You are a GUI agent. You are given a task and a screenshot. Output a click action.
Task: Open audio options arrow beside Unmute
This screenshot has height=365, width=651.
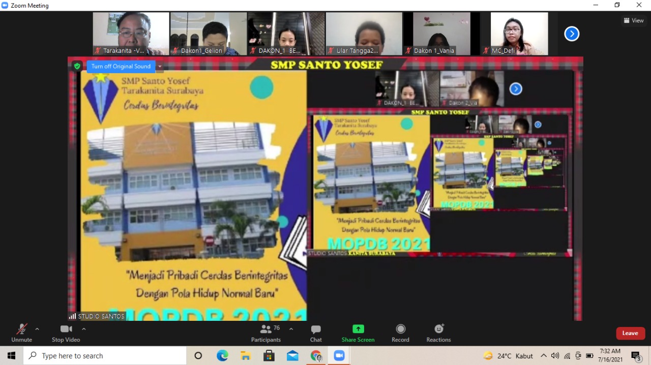(37, 329)
